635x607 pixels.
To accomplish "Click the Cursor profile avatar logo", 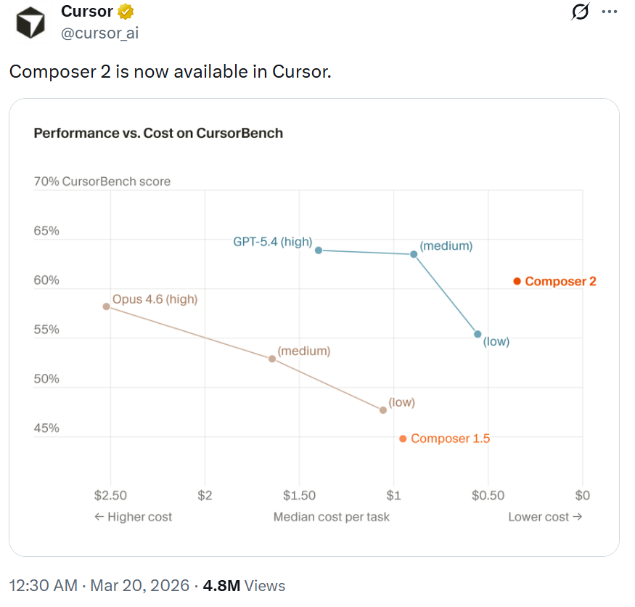I will [x=30, y=22].
